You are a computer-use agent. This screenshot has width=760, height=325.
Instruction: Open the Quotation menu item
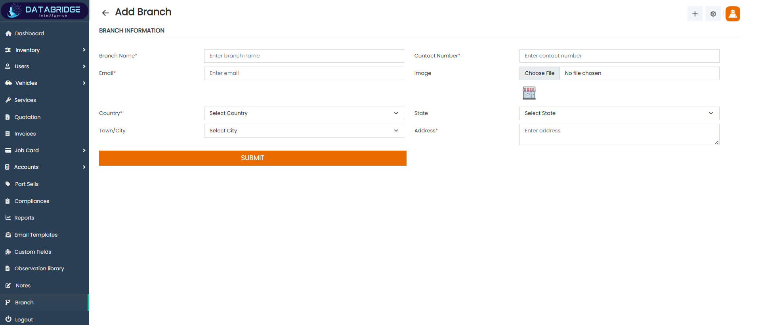tap(44, 117)
